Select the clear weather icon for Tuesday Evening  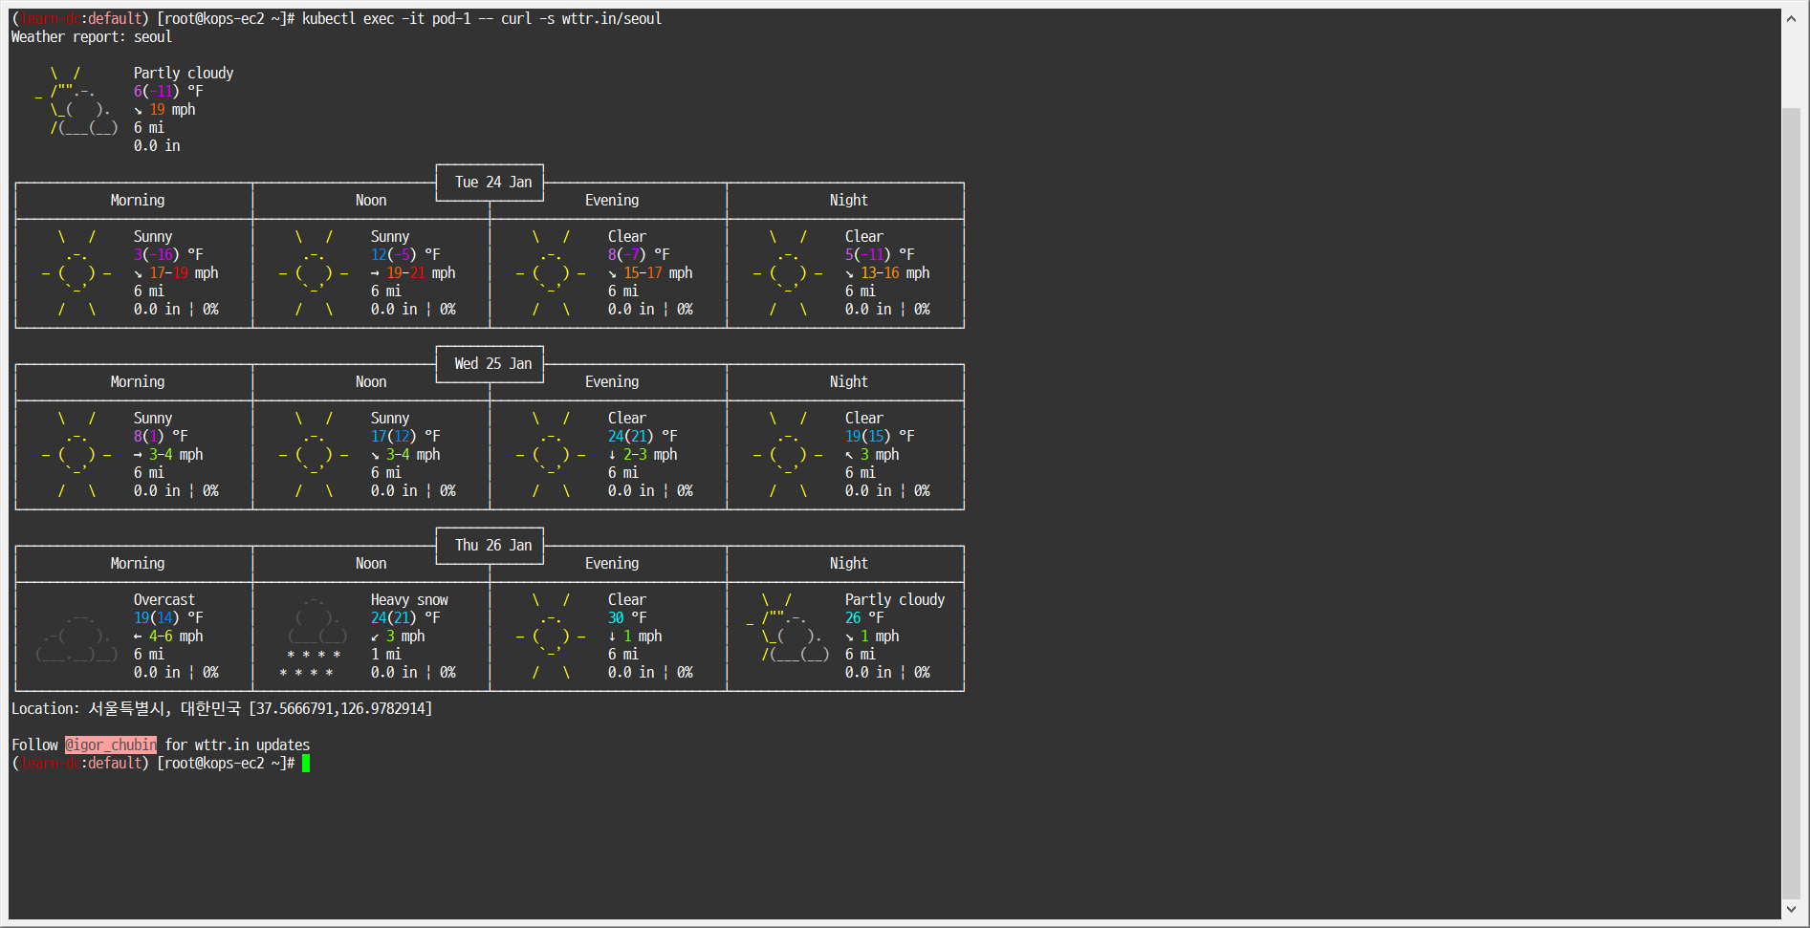click(x=550, y=272)
